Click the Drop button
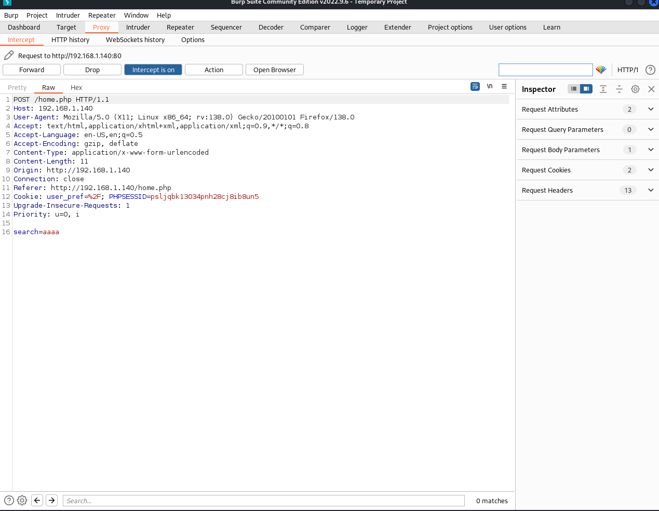The image size is (659, 511). tap(92, 70)
